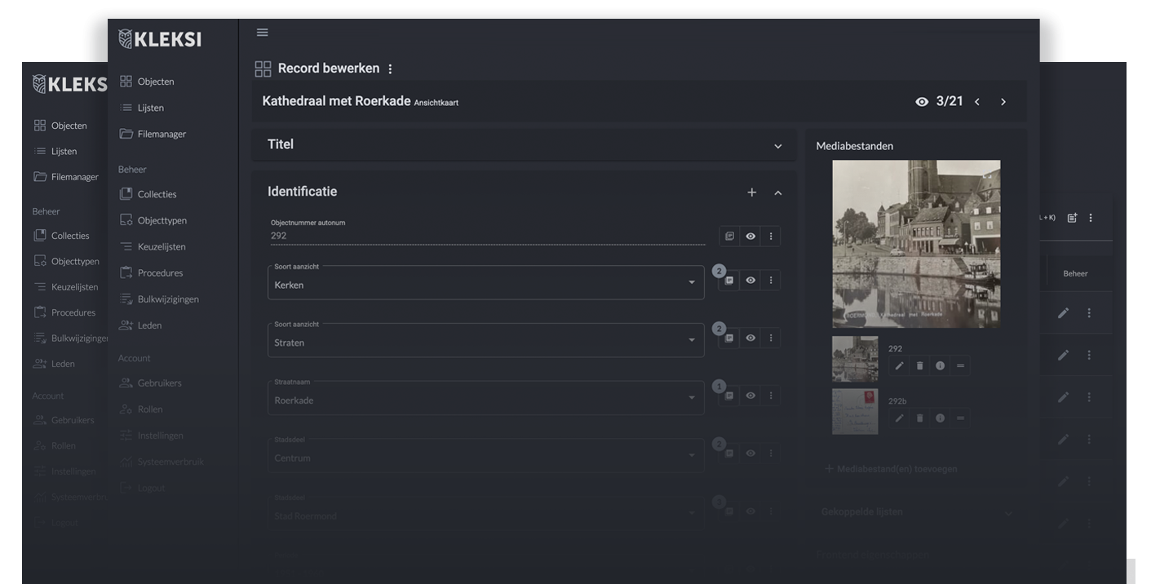Select Keuzelijsten in the Beheer menu
The height and width of the screenshot is (584, 1151).
click(x=161, y=246)
